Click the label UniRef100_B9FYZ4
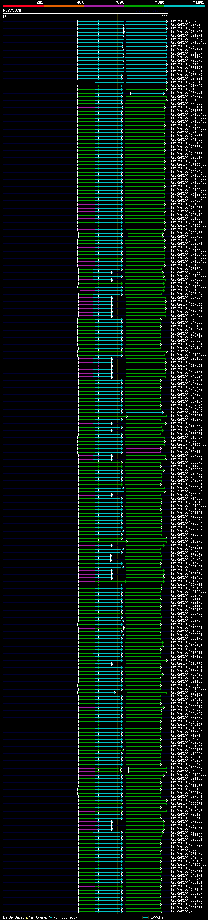 187,79
